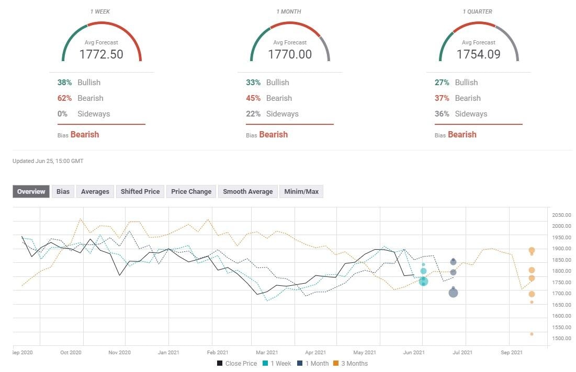
Task: Open the Minim/Max tab
Action: coord(301,191)
